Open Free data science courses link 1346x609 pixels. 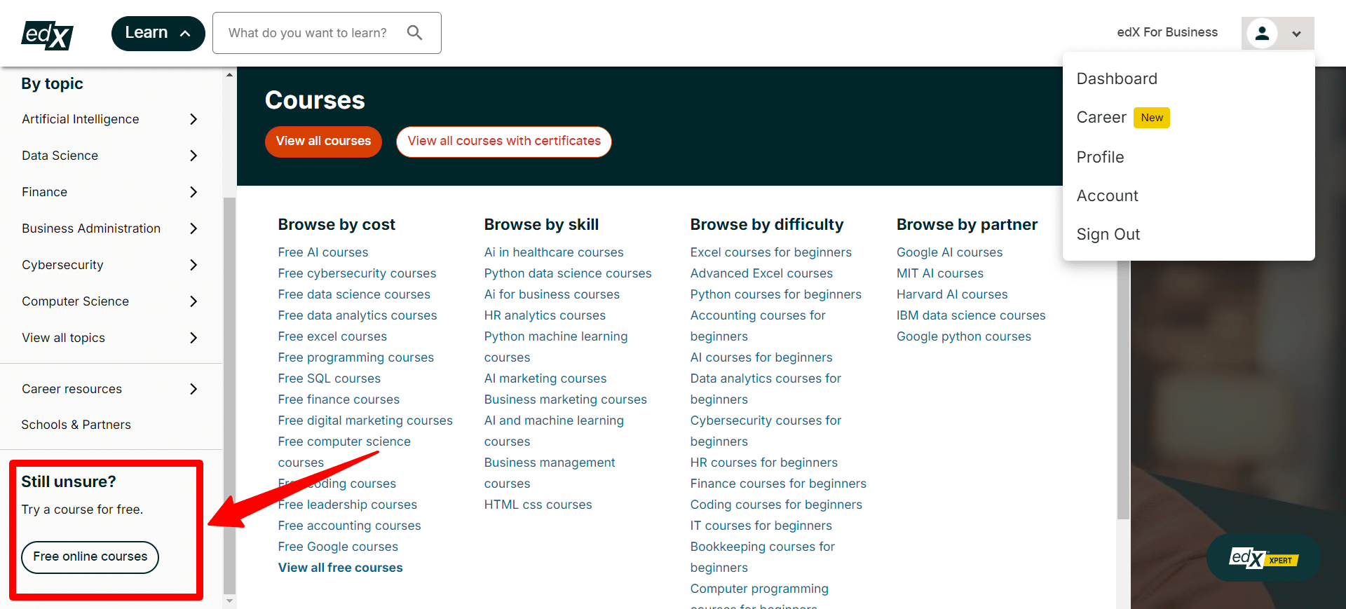tap(354, 294)
